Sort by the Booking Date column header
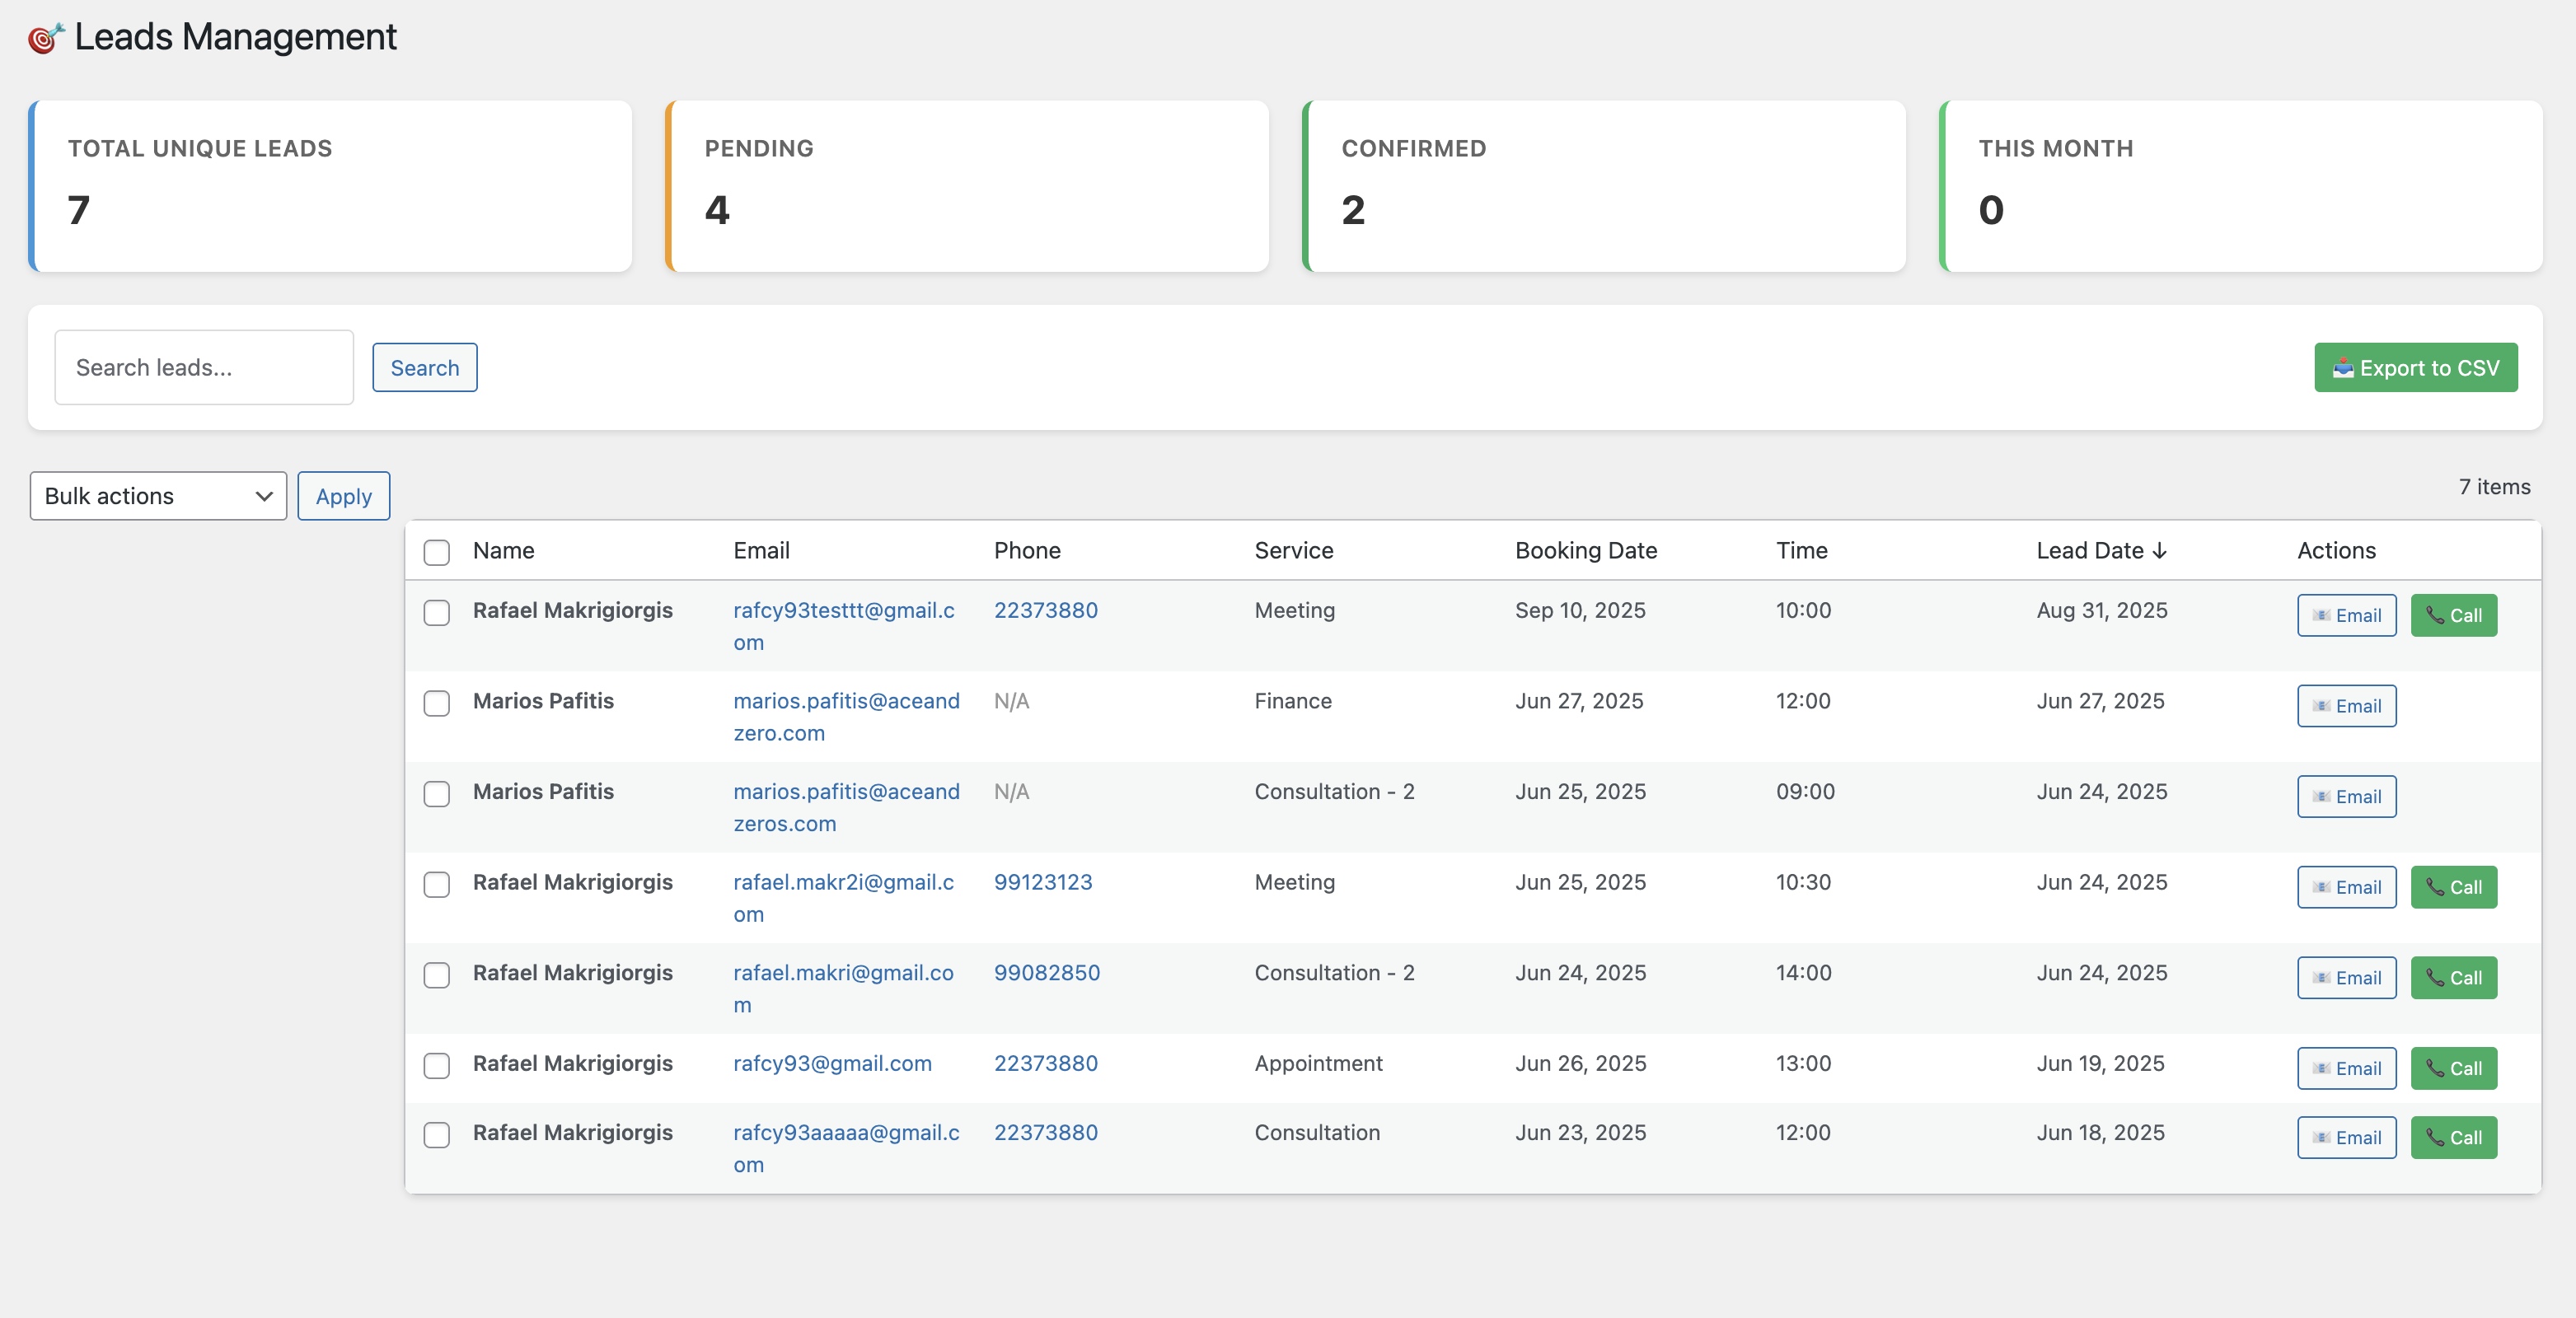 [x=1586, y=551]
